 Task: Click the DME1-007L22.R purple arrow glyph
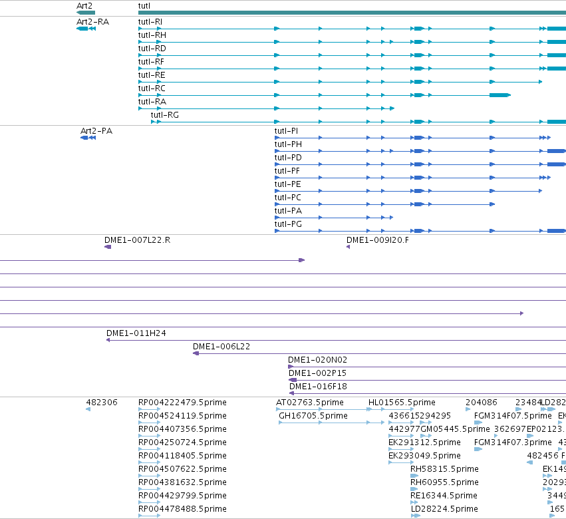(x=108, y=247)
